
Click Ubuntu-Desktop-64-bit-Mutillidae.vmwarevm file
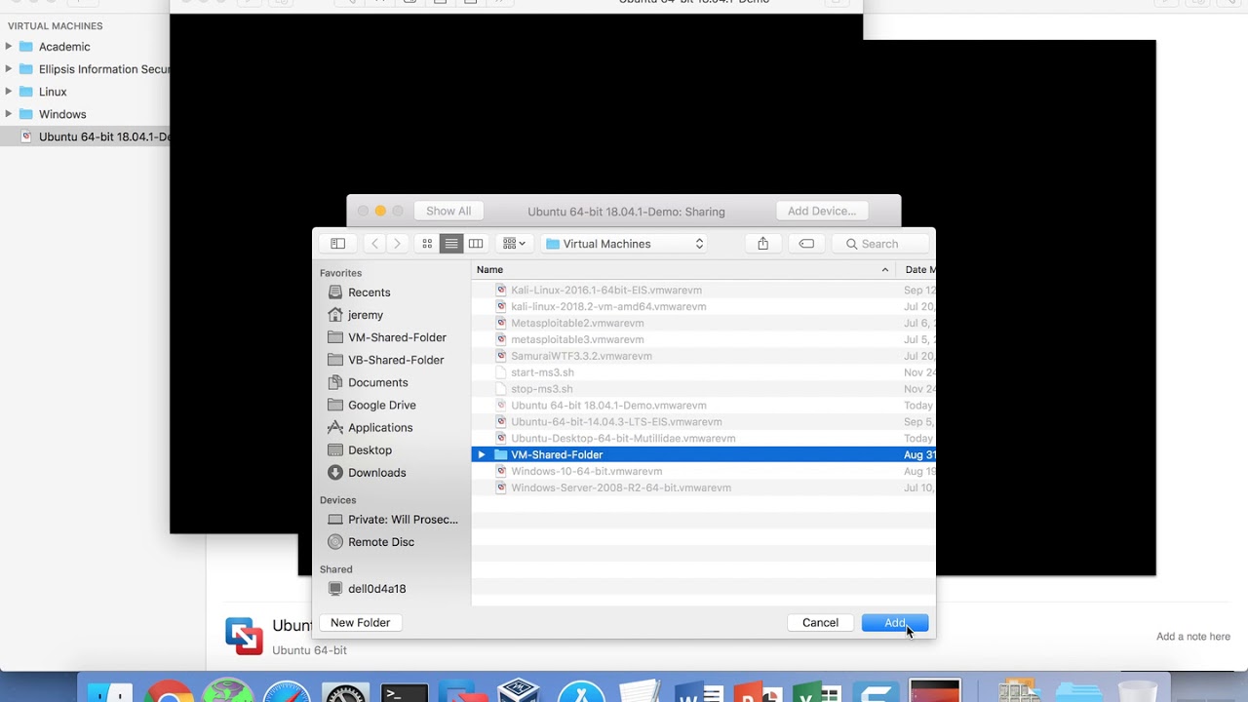tap(623, 439)
